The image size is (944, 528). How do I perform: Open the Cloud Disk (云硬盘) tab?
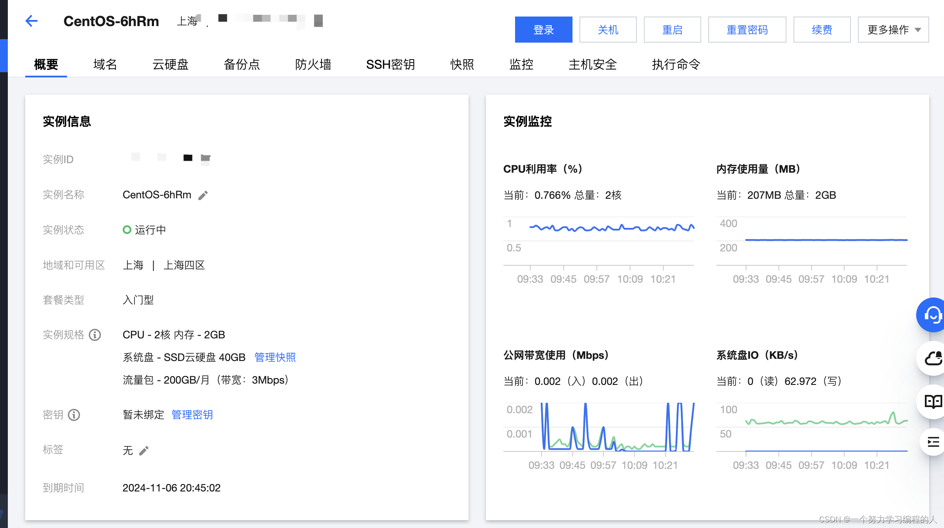pos(171,64)
